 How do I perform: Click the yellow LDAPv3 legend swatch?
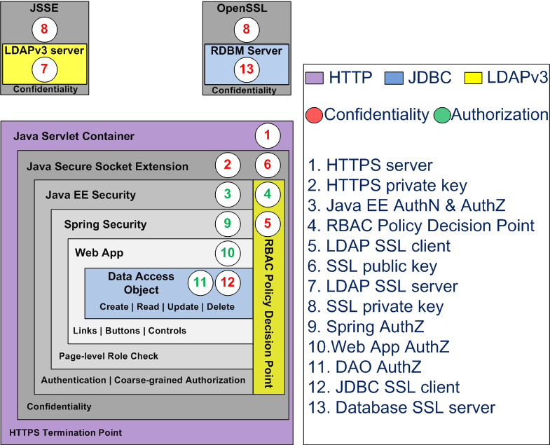(474, 77)
